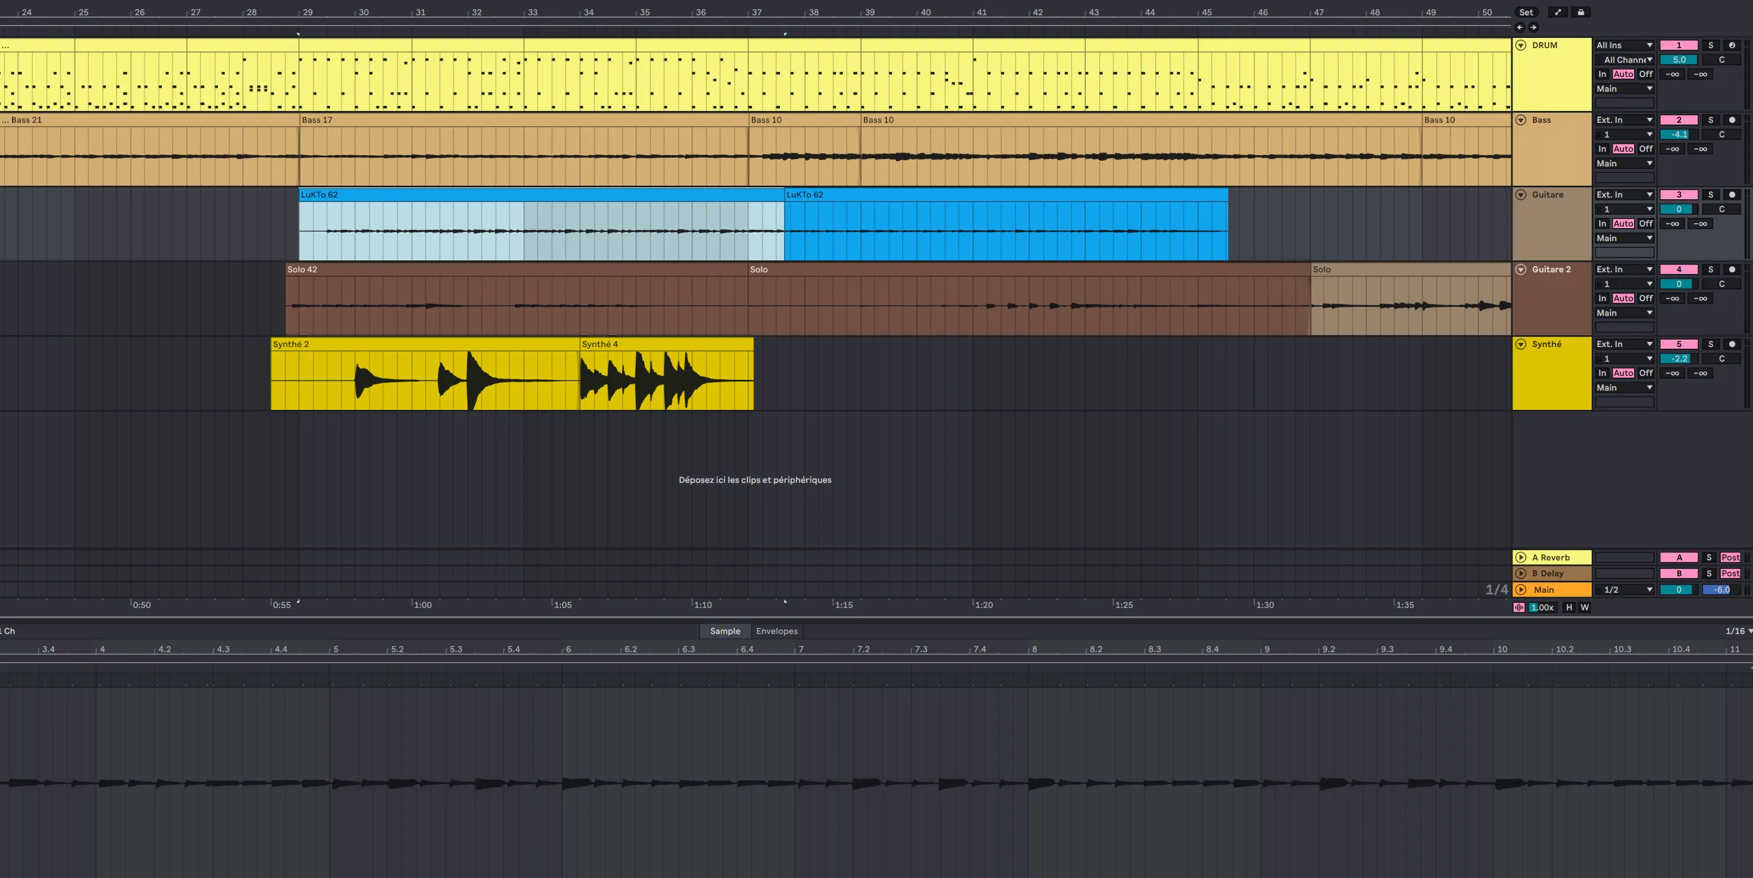
Task: Adjust DRUM track volume 5.0 slider
Action: point(1679,60)
